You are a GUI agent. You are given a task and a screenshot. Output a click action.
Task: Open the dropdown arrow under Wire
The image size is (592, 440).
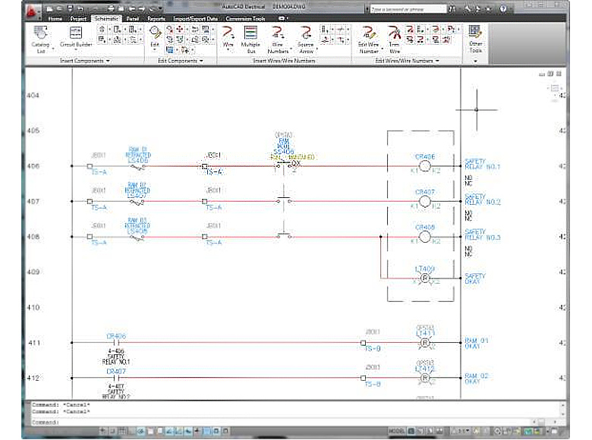click(228, 50)
